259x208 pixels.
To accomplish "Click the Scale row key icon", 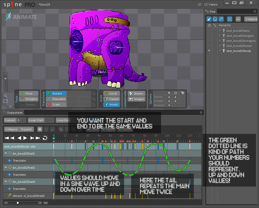I will pos(93,105).
